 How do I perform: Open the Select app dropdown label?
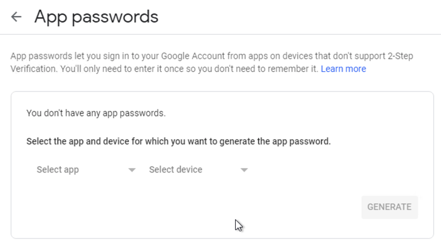coord(58,170)
